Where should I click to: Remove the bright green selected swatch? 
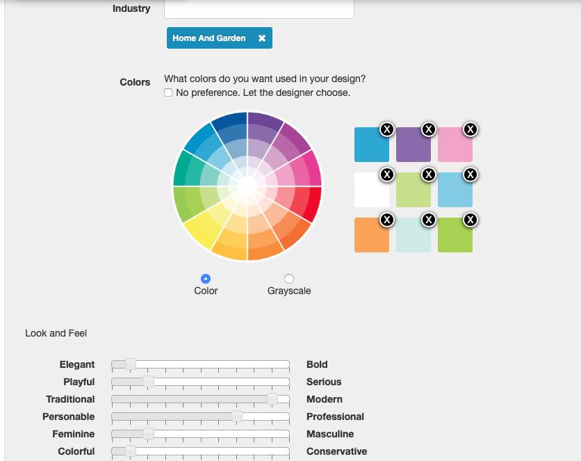pyautogui.click(x=470, y=220)
